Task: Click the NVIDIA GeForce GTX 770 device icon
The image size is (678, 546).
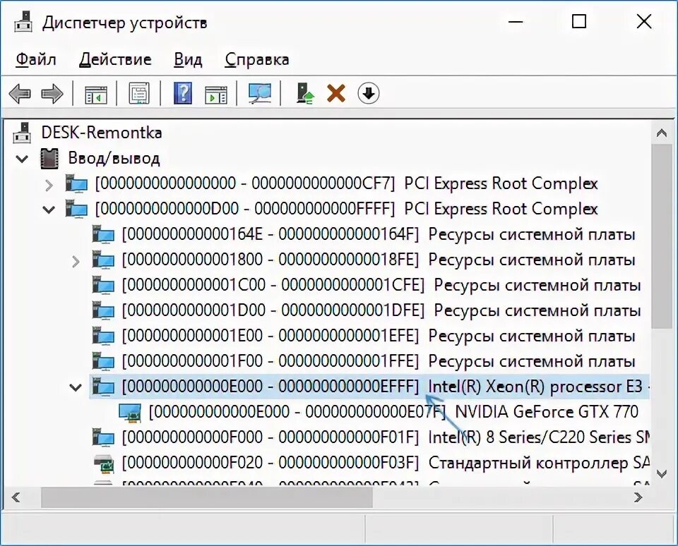Action: (130, 412)
